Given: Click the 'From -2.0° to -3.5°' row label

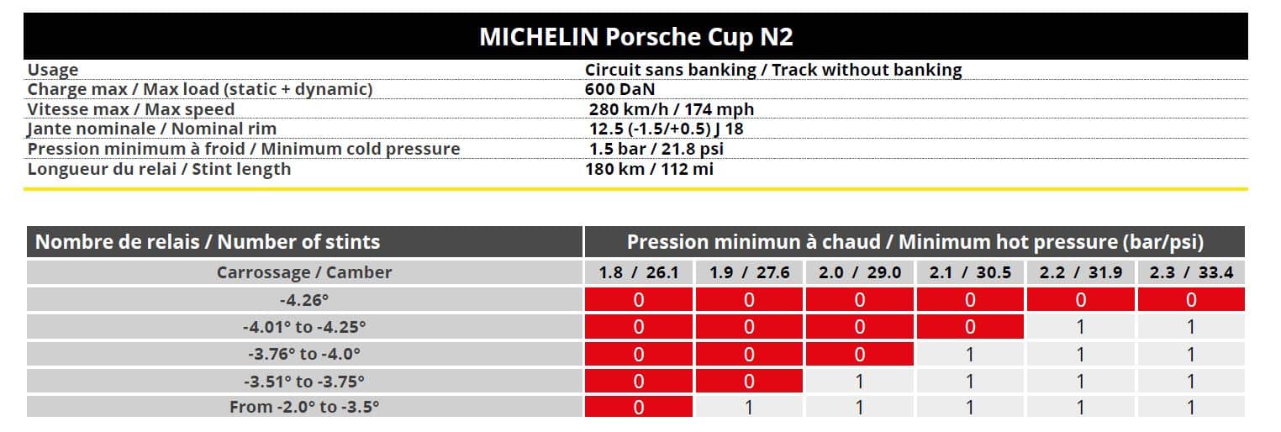Looking at the screenshot, I should (304, 408).
